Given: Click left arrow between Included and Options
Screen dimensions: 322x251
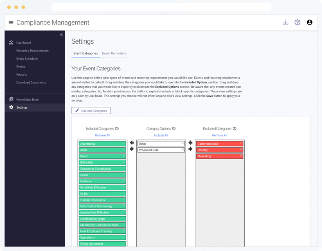Looking at the screenshot, I should pos(132,143).
